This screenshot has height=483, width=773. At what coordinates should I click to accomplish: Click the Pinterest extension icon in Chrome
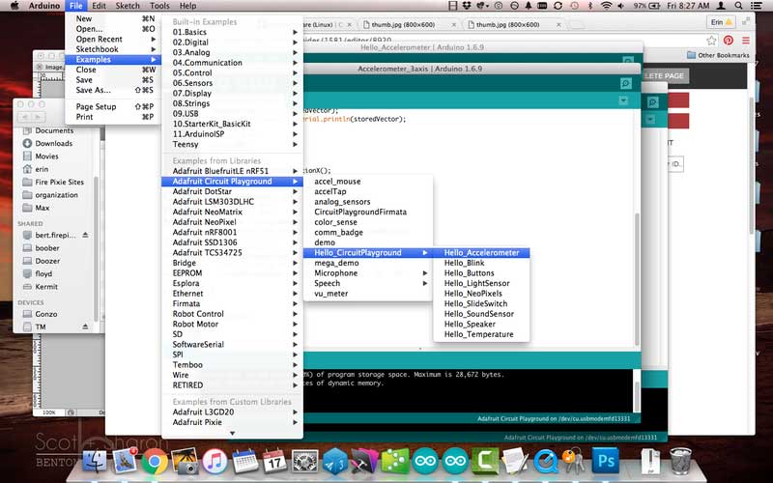click(x=729, y=41)
